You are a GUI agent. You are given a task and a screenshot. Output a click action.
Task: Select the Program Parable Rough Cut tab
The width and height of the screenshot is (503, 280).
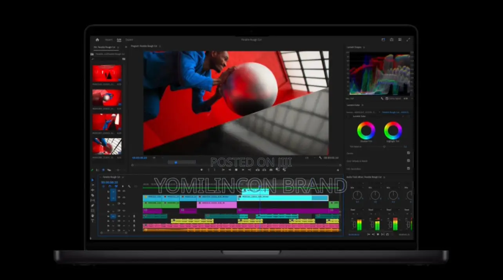(144, 46)
